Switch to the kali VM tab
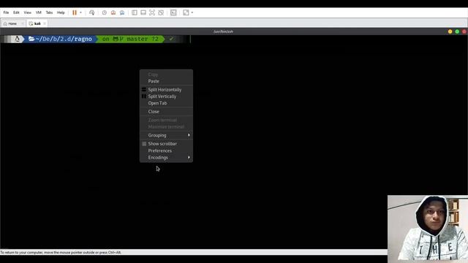 [x=37, y=23]
